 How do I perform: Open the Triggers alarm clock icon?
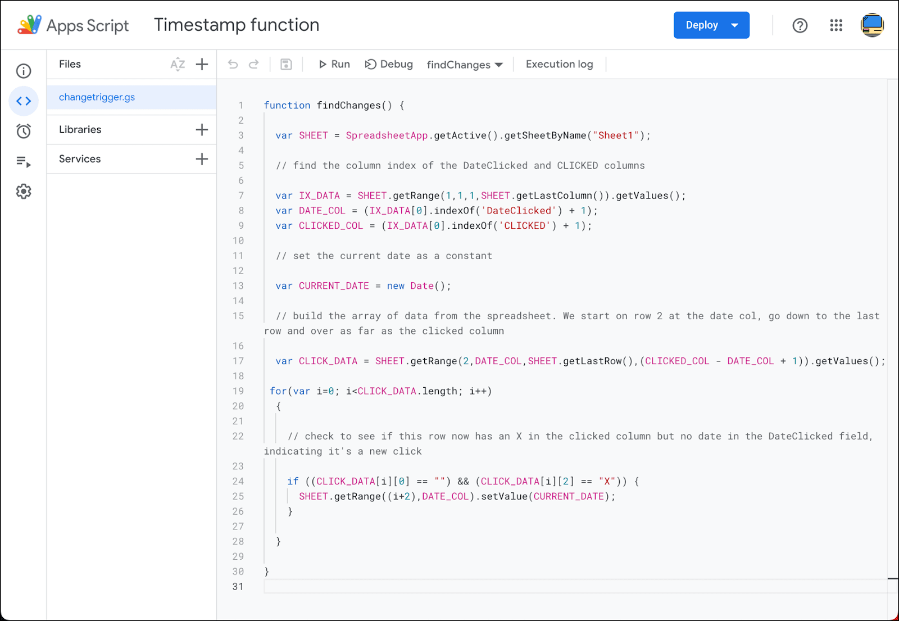pos(24,131)
